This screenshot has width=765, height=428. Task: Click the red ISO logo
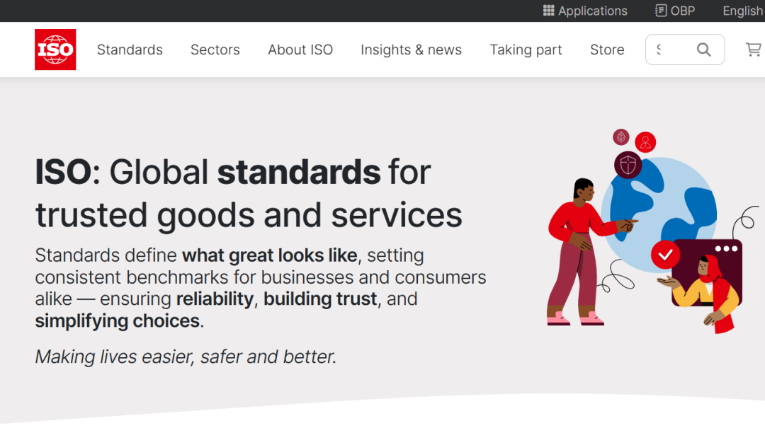pyautogui.click(x=55, y=50)
